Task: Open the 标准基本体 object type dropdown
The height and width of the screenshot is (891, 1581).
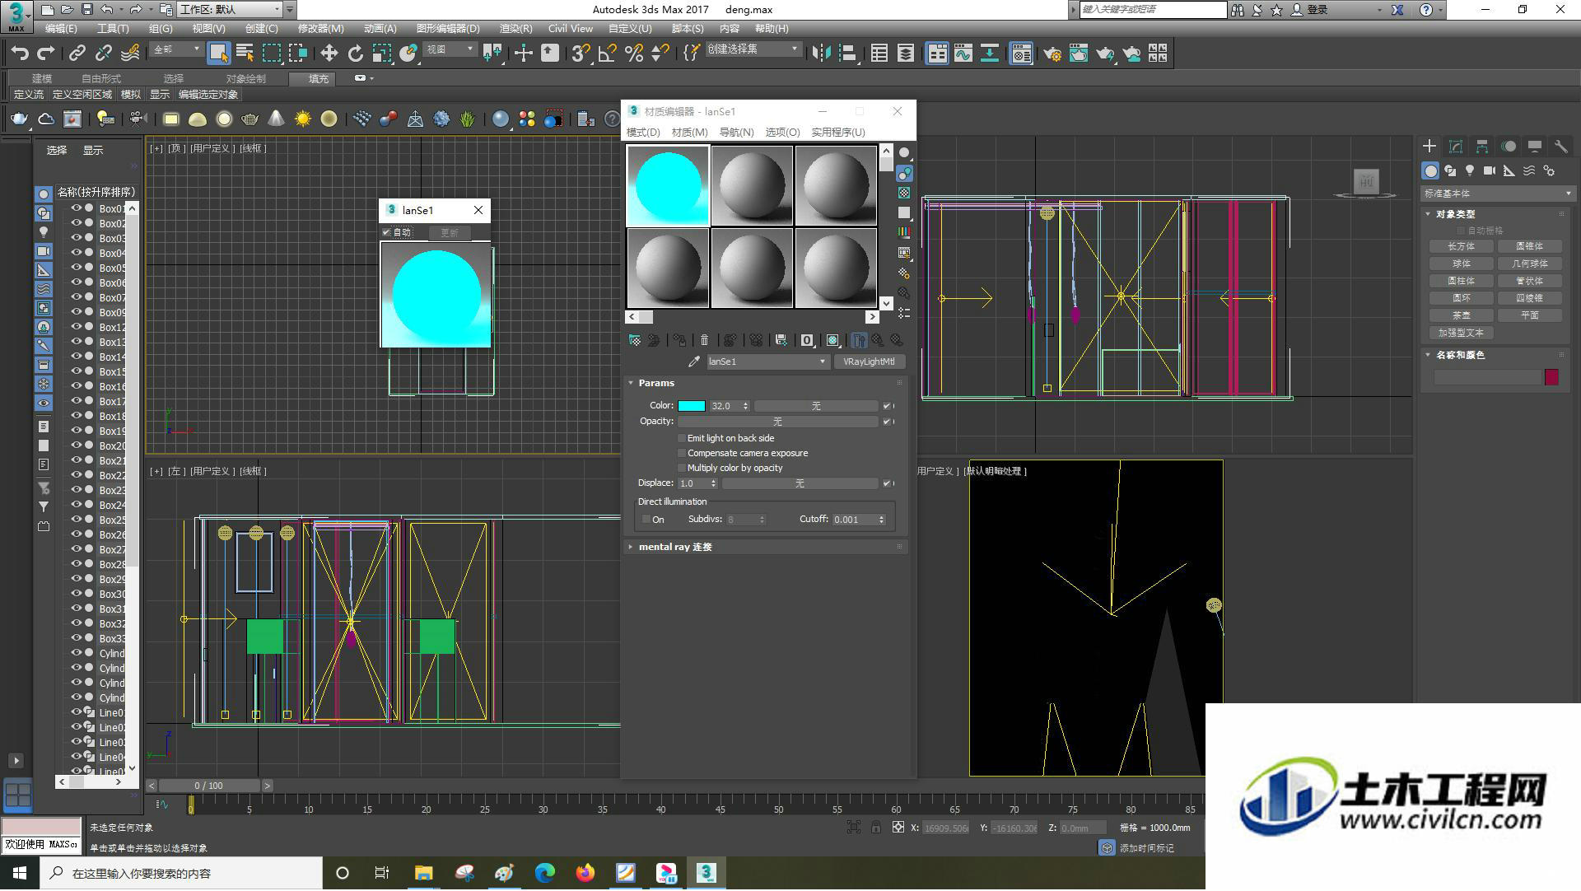Action: click(x=1497, y=194)
